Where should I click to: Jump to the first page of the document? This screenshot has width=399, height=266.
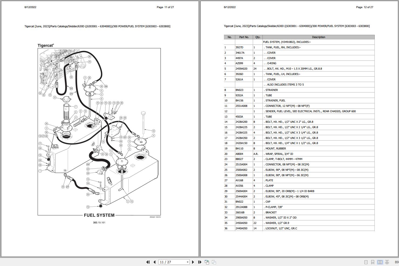148,262
